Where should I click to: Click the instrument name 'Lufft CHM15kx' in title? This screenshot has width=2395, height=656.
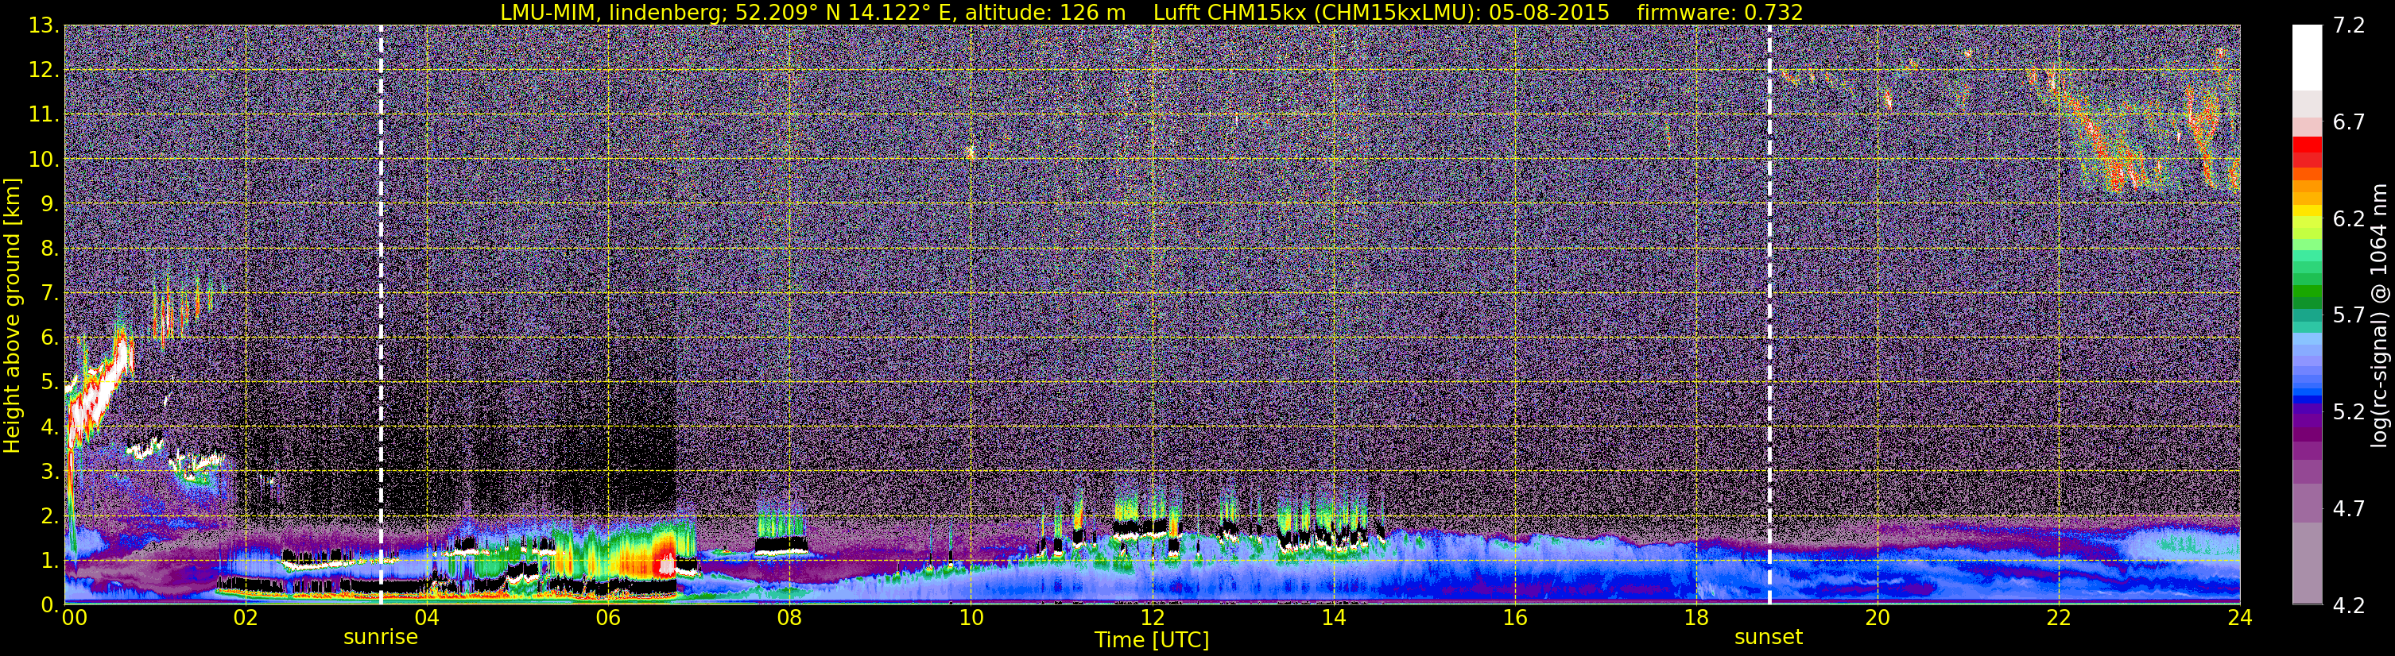pyautogui.click(x=1233, y=13)
